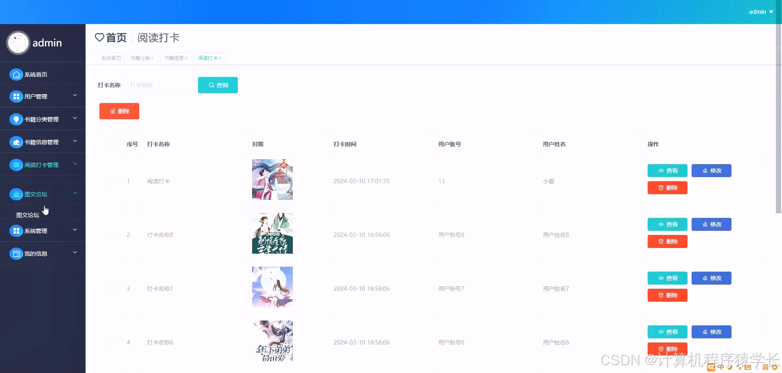Open the admin dropdown in top-right header
The height and width of the screenshot is (373, 782).
(761, 12)
